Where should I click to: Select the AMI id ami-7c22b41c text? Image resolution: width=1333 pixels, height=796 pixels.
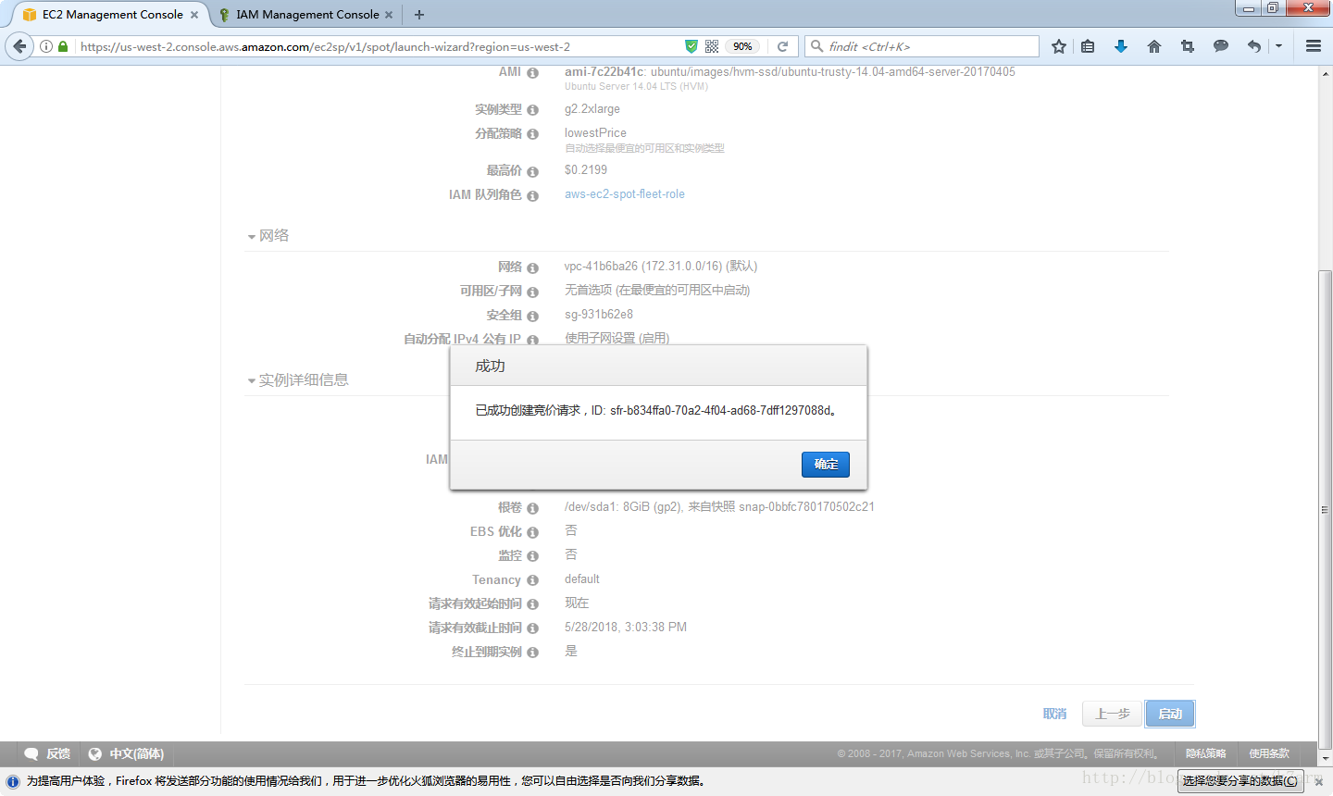(x=604, y=72)
